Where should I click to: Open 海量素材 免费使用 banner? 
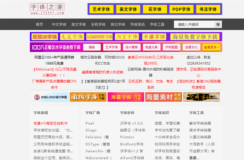[x=164, y=97]
